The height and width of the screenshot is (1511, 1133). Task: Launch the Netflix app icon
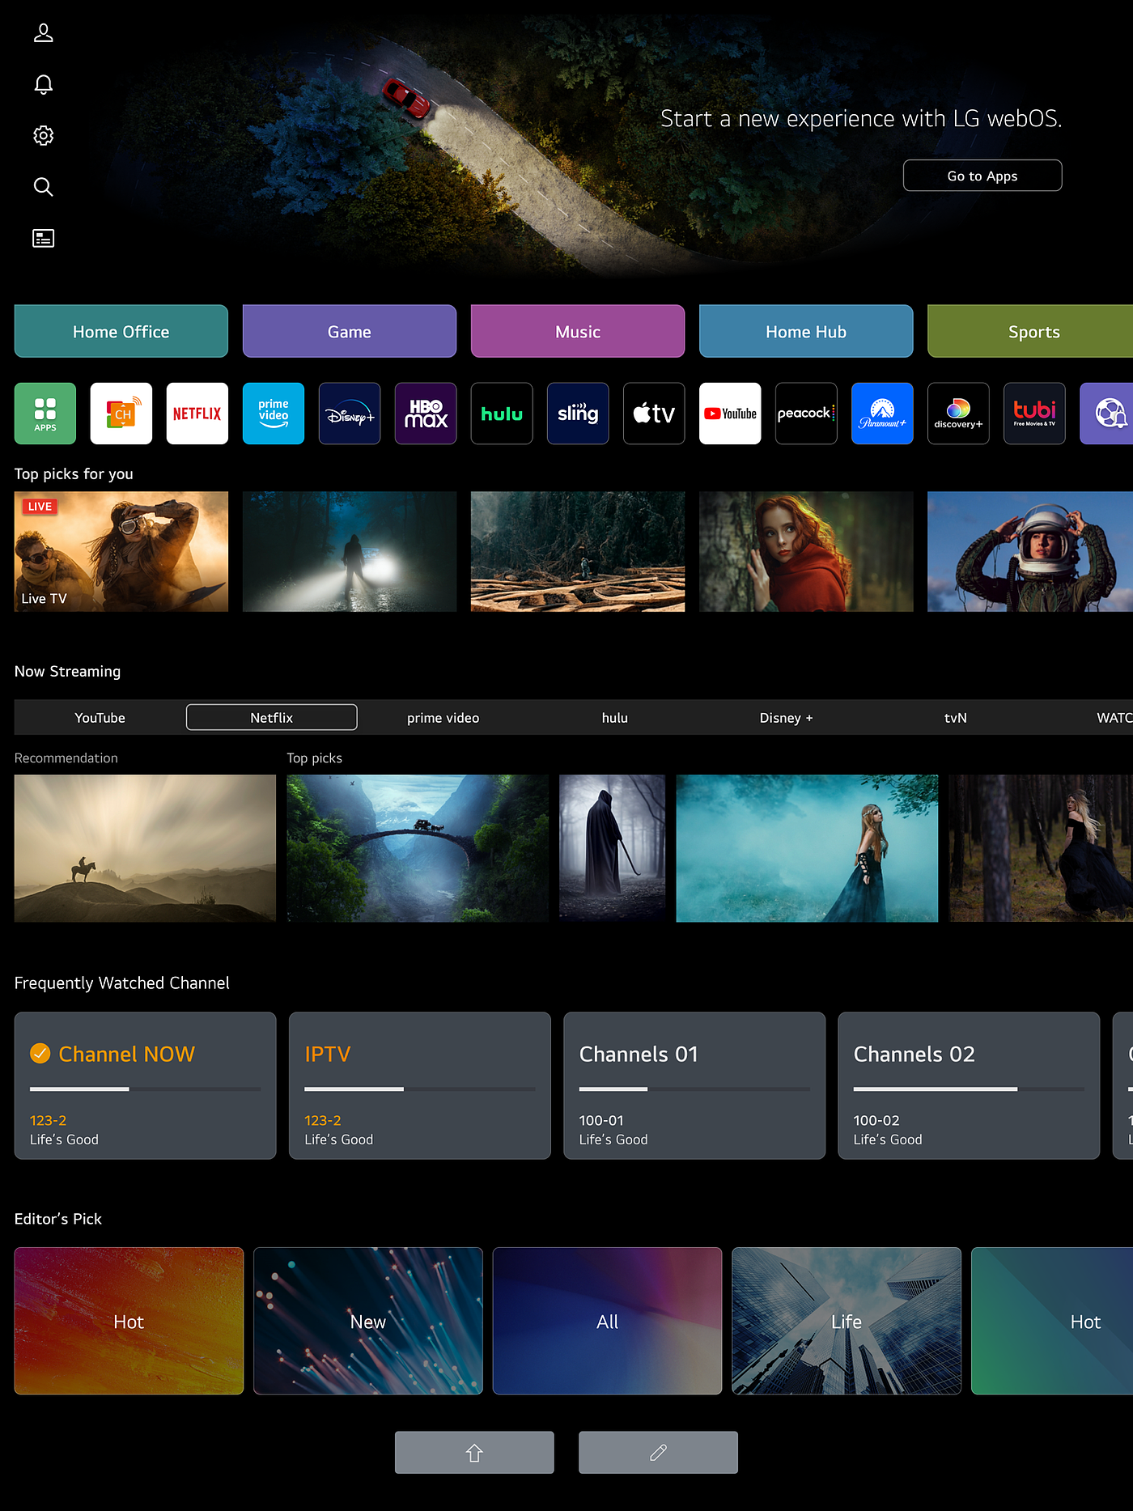coord(197,414)
